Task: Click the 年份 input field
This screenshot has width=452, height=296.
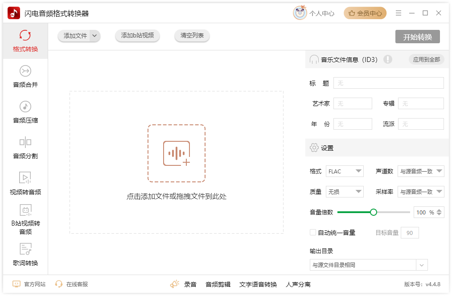Action: click(x=353, y=124)
